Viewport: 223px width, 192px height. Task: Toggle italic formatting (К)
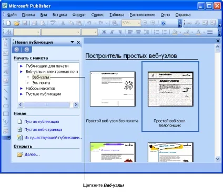pos(112,32)
